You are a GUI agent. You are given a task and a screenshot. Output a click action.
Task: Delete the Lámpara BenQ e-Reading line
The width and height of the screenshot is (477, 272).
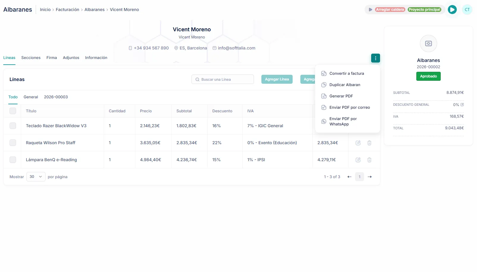(x=369, y=160)
